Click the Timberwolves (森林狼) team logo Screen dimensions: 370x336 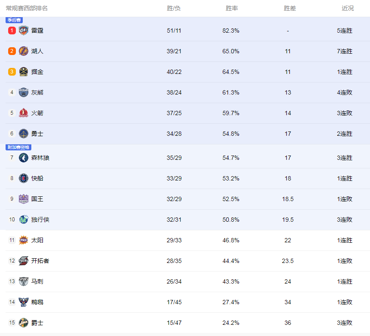24,158
